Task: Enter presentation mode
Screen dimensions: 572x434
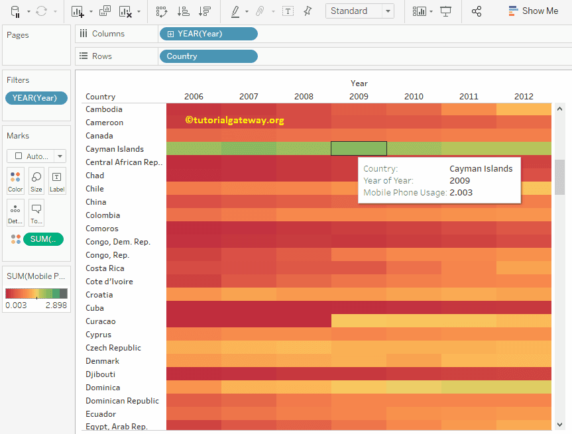Action: (445, 11)
